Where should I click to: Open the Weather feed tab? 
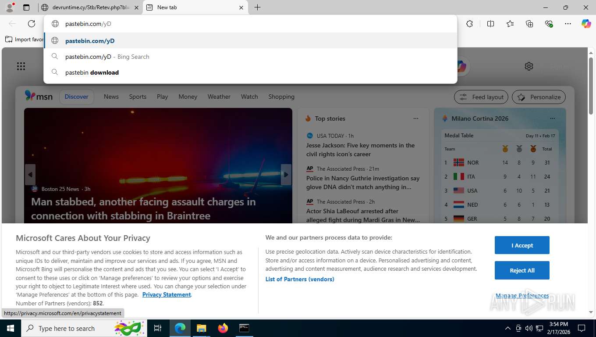(x=219, y=97)
